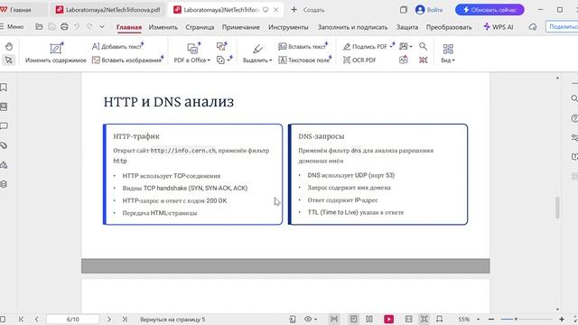Click the zoom slider handle
Viewport: 578px width, 325px height.
pos(516,319)
